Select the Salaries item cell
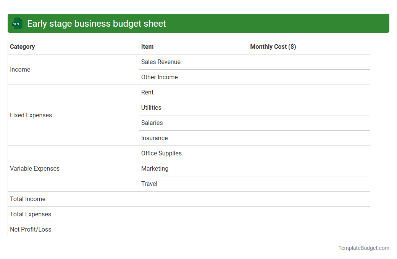 152,123
